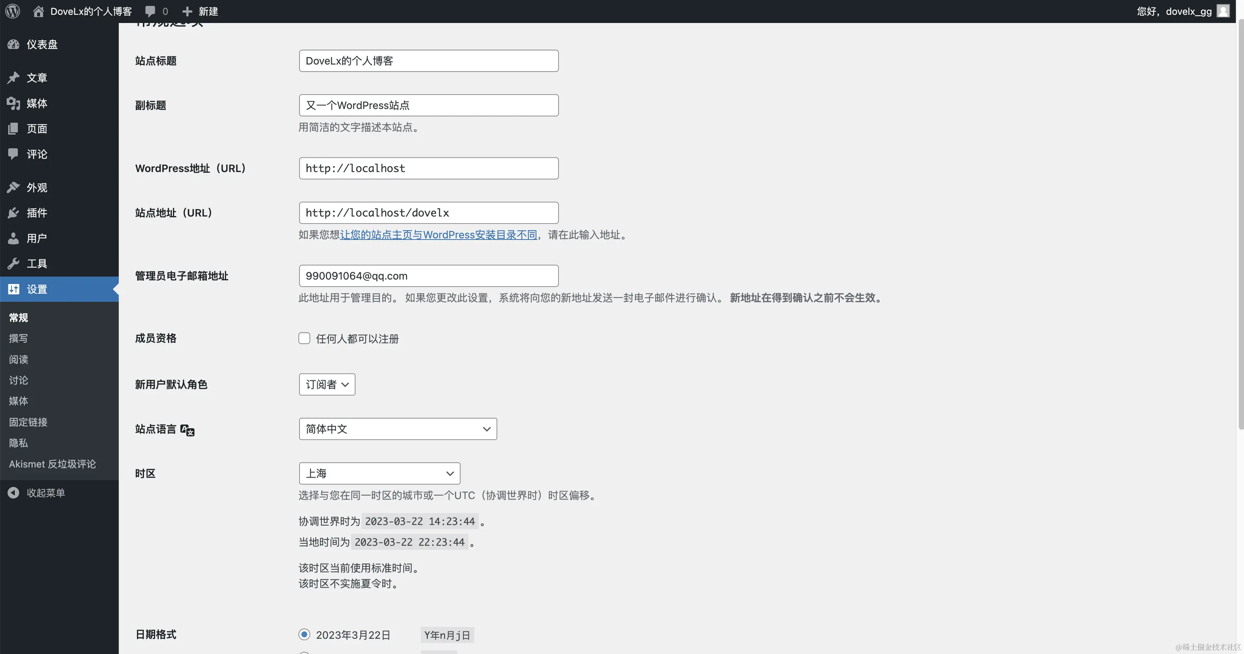1244x654 pixels.
Task: Expand the 简体中文 site language dropdown
Action: pyautogui.click(x=397, y=429)
